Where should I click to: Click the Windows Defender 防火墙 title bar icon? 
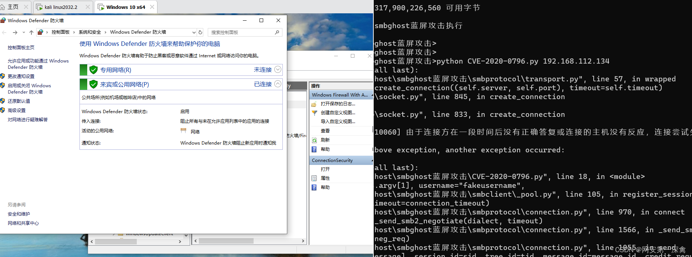[x=3, y=20]
